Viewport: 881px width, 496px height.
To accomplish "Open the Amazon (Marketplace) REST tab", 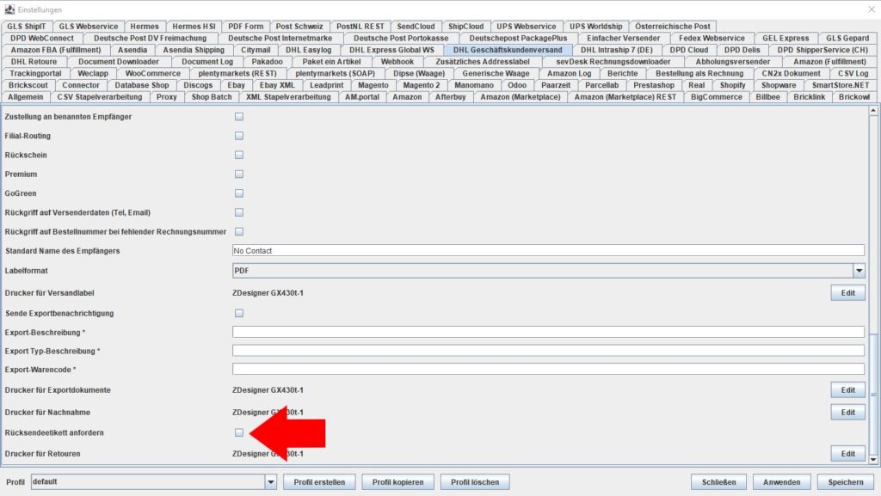I will click(x=625, y=97).
